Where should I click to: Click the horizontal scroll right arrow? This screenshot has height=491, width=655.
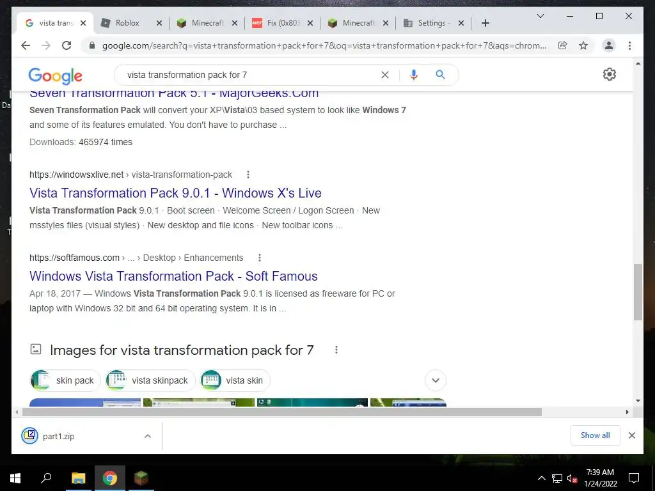tap(627, 412)
